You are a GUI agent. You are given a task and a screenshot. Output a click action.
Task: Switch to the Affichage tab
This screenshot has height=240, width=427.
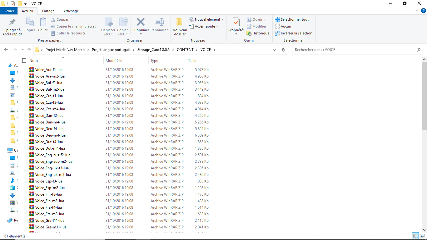pos(71,11)
